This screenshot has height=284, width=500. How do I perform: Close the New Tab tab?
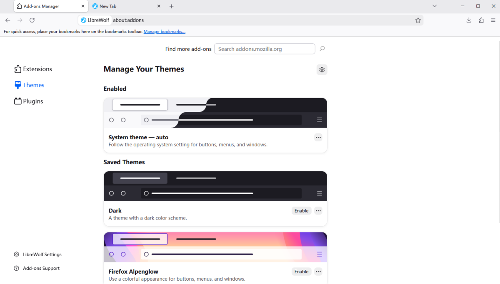coord(159,6)
